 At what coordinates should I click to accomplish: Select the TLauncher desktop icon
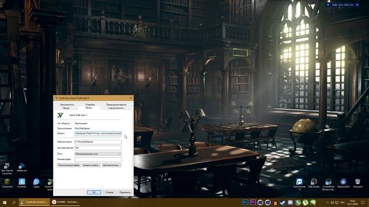click(7, 183)
